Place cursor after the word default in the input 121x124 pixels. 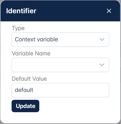(33, 90)
